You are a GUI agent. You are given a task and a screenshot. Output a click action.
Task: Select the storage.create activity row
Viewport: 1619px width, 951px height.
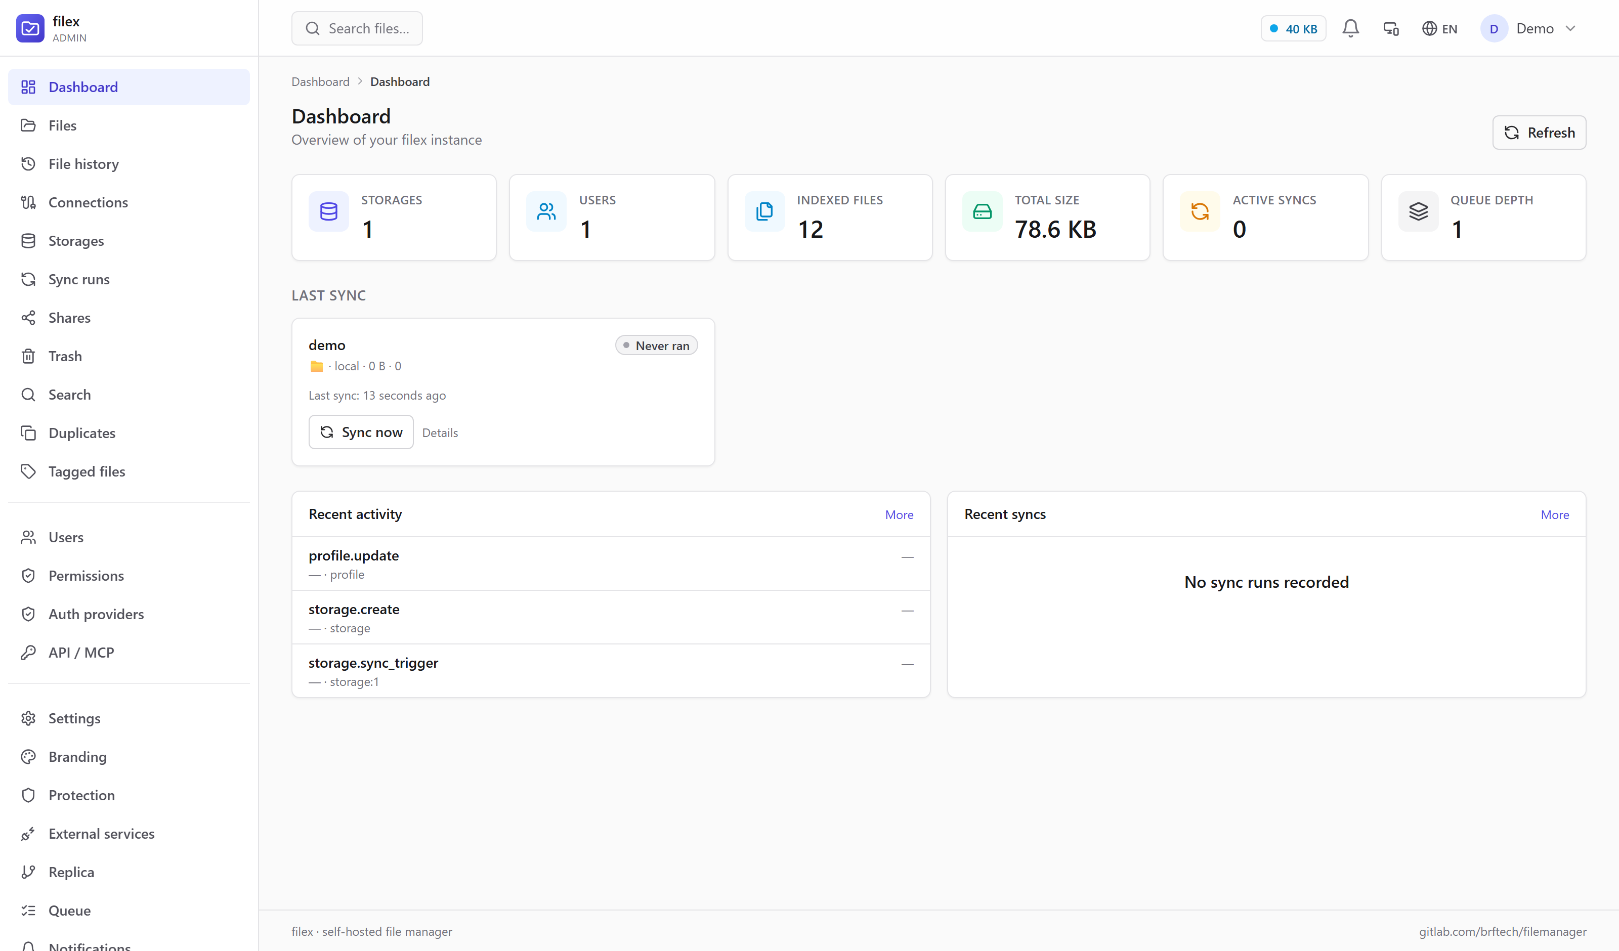pos(611,618)
